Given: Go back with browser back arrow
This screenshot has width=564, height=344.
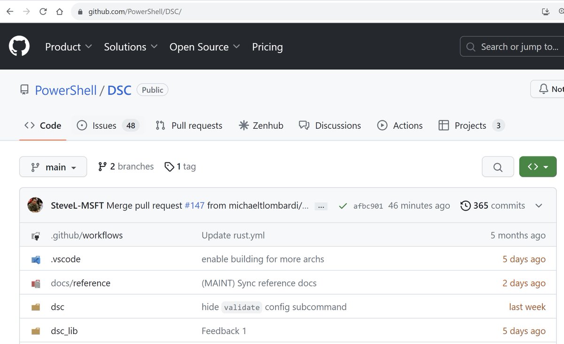Looking at the screenshot, I should coord(10,11).
